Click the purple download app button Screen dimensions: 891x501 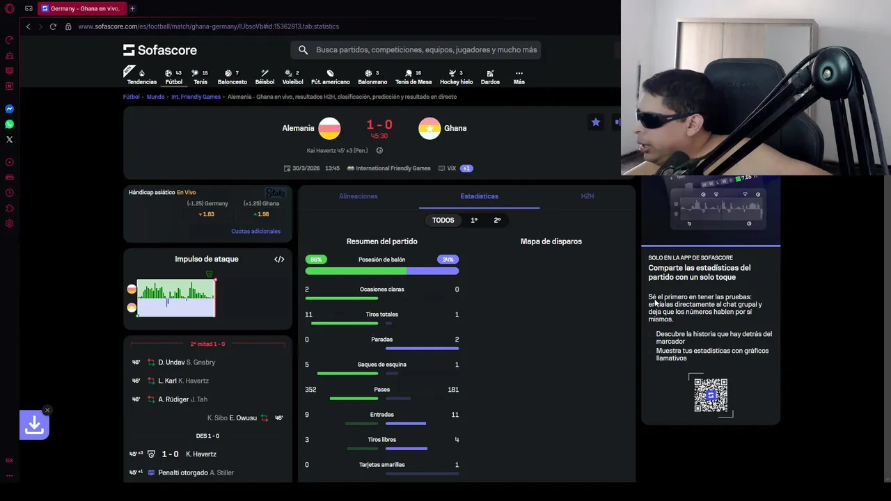pos(34,425)
